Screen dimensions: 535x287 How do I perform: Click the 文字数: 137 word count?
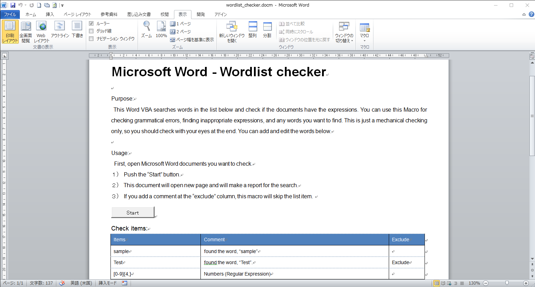[x=41, y=283]
